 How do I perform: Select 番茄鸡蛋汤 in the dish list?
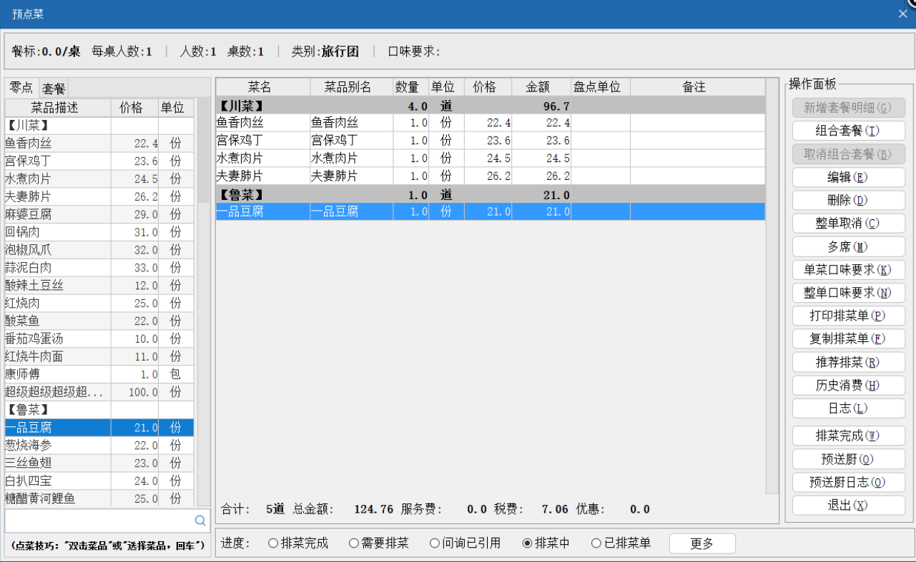pyautogui.click(x=99, y=338)
